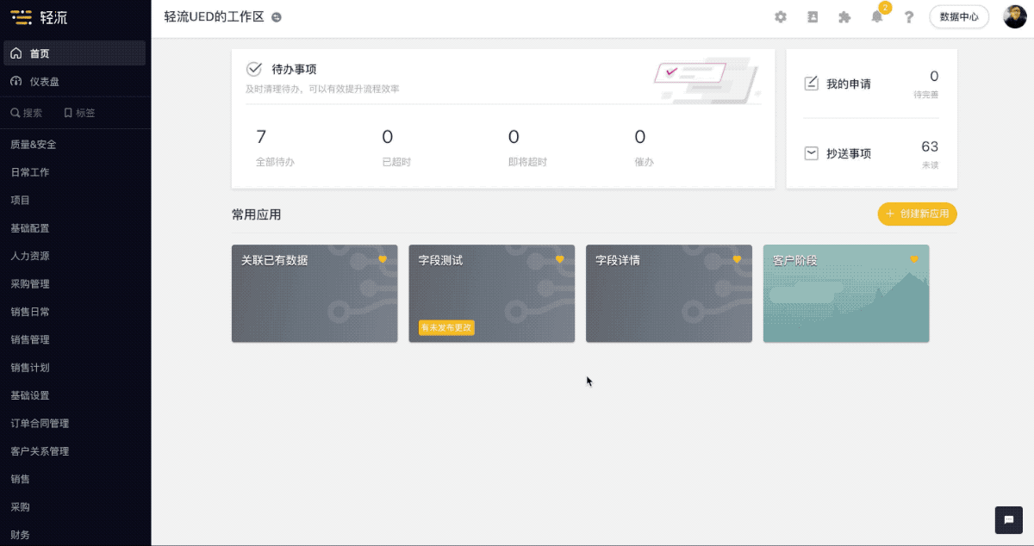Open the user avatar menu
Screen dimensions: 1034x546
(x=1015, y=16)
